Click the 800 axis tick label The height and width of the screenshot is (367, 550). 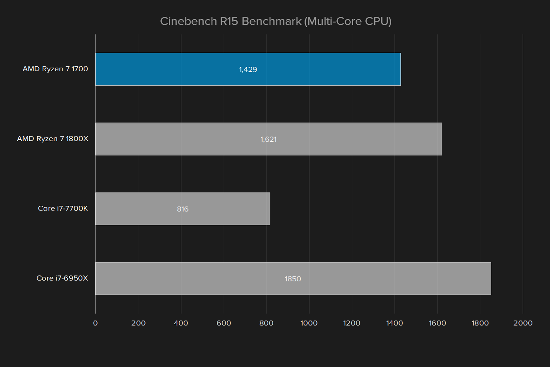pos(266,323)
